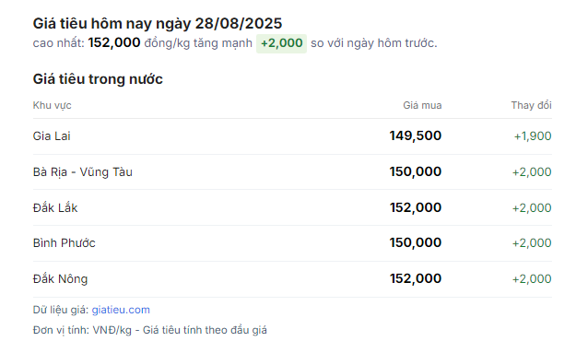The image size is (576, 353).
Task: Click the Giá mua column header
Action: coord(422,105)
